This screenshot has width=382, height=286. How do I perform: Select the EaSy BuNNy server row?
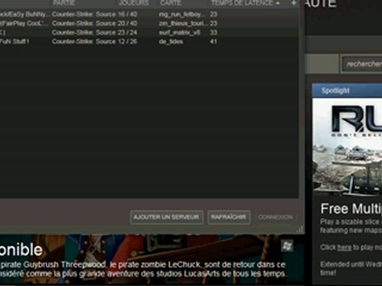[149, 14]
